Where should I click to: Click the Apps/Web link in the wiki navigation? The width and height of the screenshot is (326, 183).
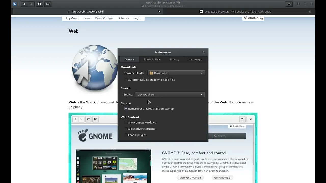tap(72, 18)
